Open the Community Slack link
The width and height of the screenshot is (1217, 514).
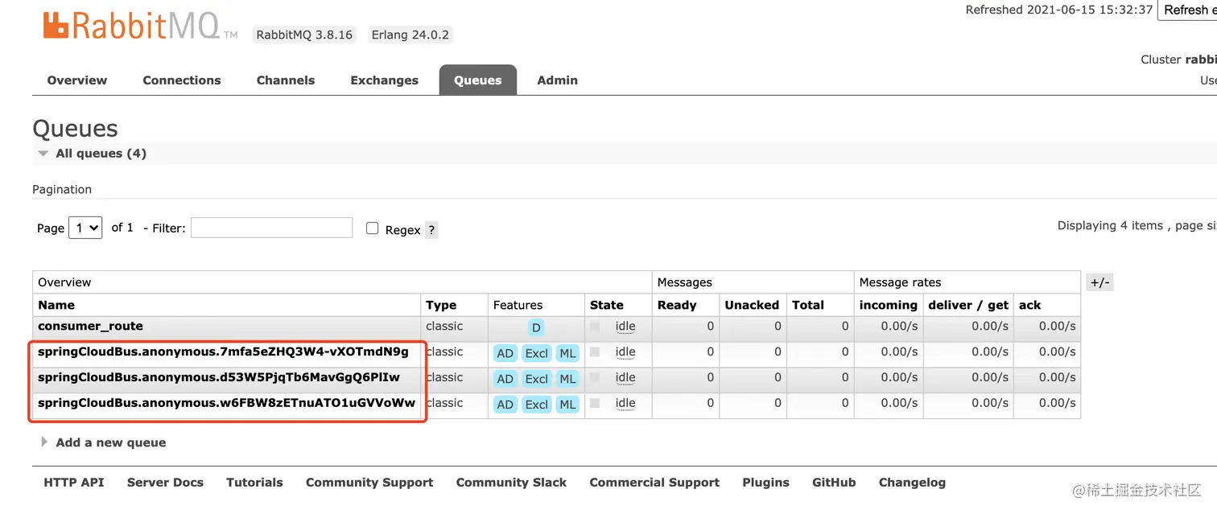tap(511, 483)
